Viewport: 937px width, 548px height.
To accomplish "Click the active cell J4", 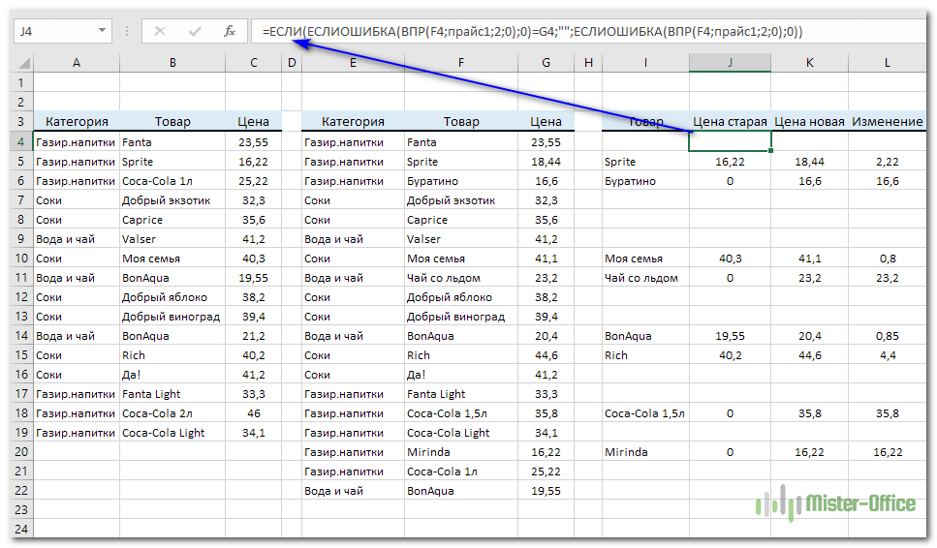I will click(730, 142).
